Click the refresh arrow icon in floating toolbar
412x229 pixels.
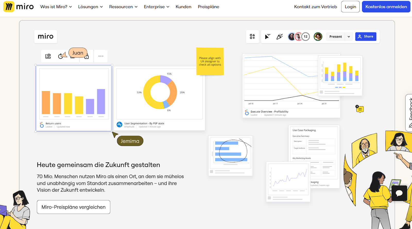click(x=61, y=56)
